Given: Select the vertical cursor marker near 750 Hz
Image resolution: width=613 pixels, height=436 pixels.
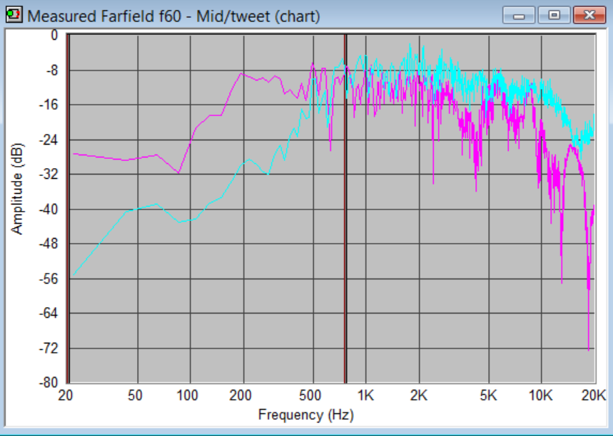Looking at the screenshot, I should click(345, 209).
